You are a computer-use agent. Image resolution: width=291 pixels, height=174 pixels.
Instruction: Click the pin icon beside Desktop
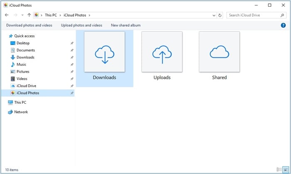tap(72, 43)
